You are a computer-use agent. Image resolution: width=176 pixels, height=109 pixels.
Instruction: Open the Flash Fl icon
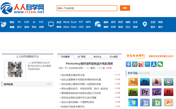(169, 92)
